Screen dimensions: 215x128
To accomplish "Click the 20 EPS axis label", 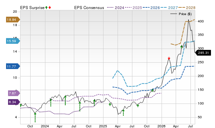I will click(15, 12).
